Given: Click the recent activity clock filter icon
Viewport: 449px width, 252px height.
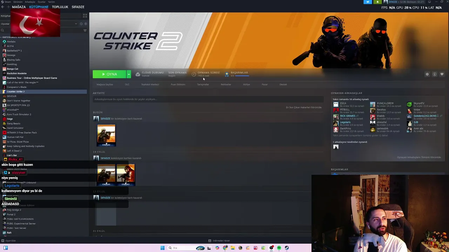Looking at the screenshot, I should pos(81,24).
